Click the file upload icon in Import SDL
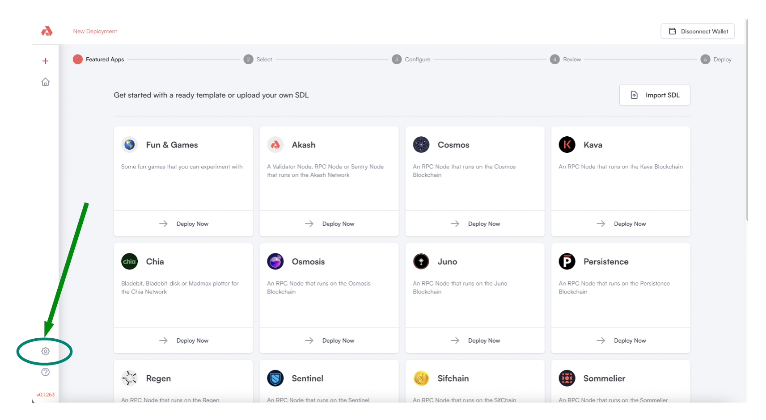The image size is (766, 420). pyautogui.click(x=634, y=95)
